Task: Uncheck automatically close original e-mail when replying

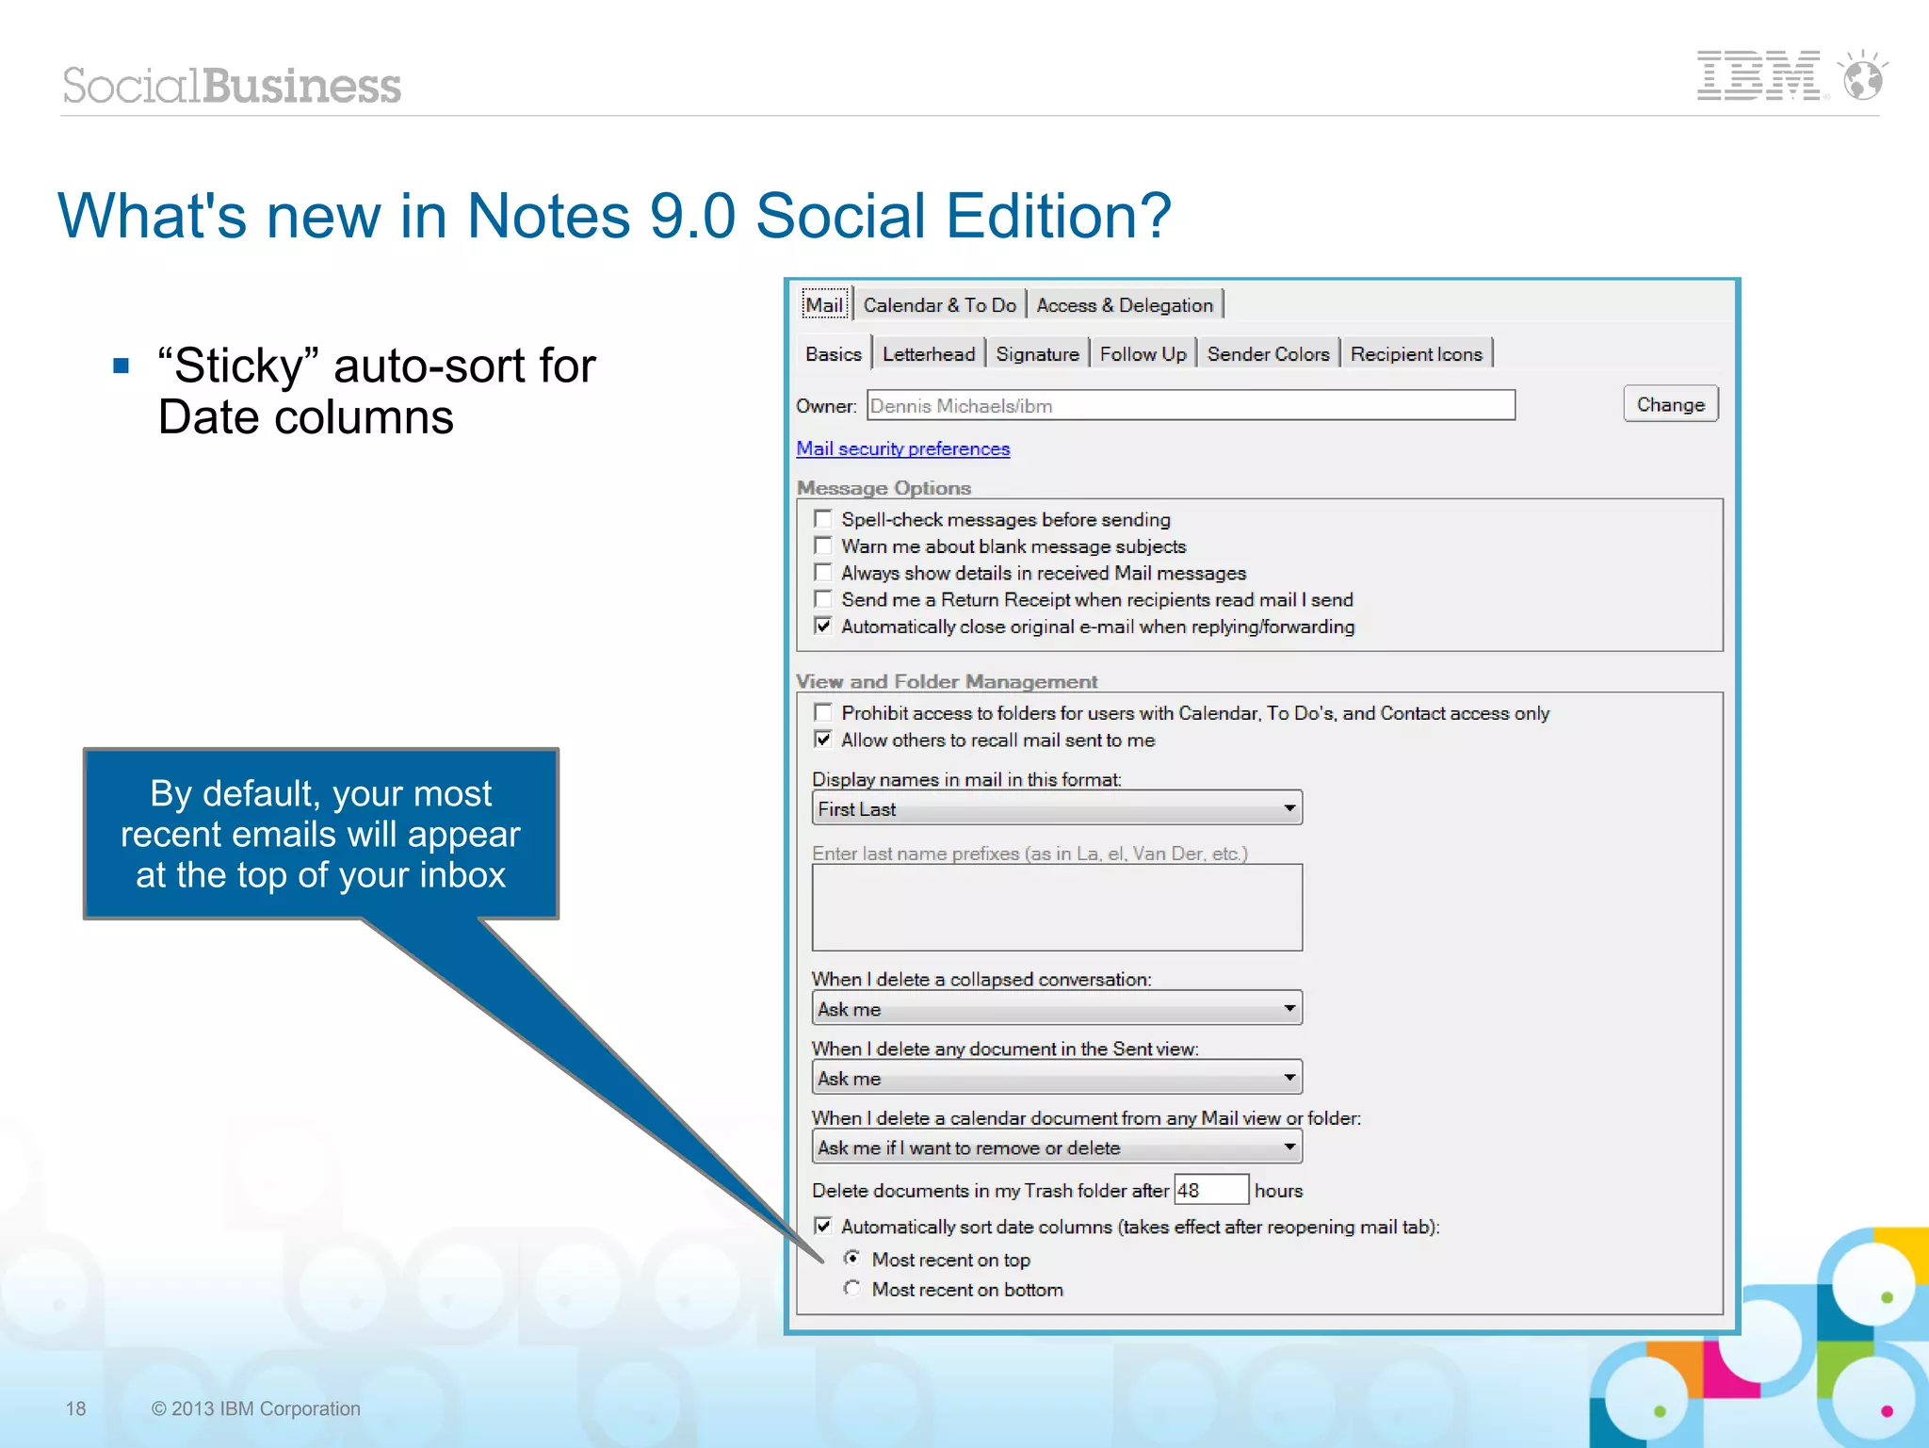Action: (823, 626)
